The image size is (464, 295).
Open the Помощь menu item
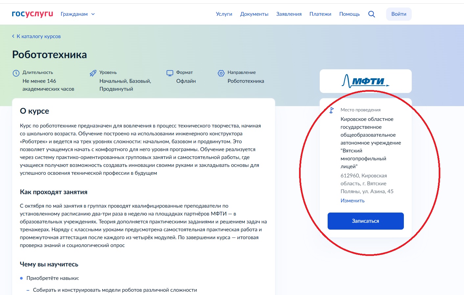(x=349, y=14)
